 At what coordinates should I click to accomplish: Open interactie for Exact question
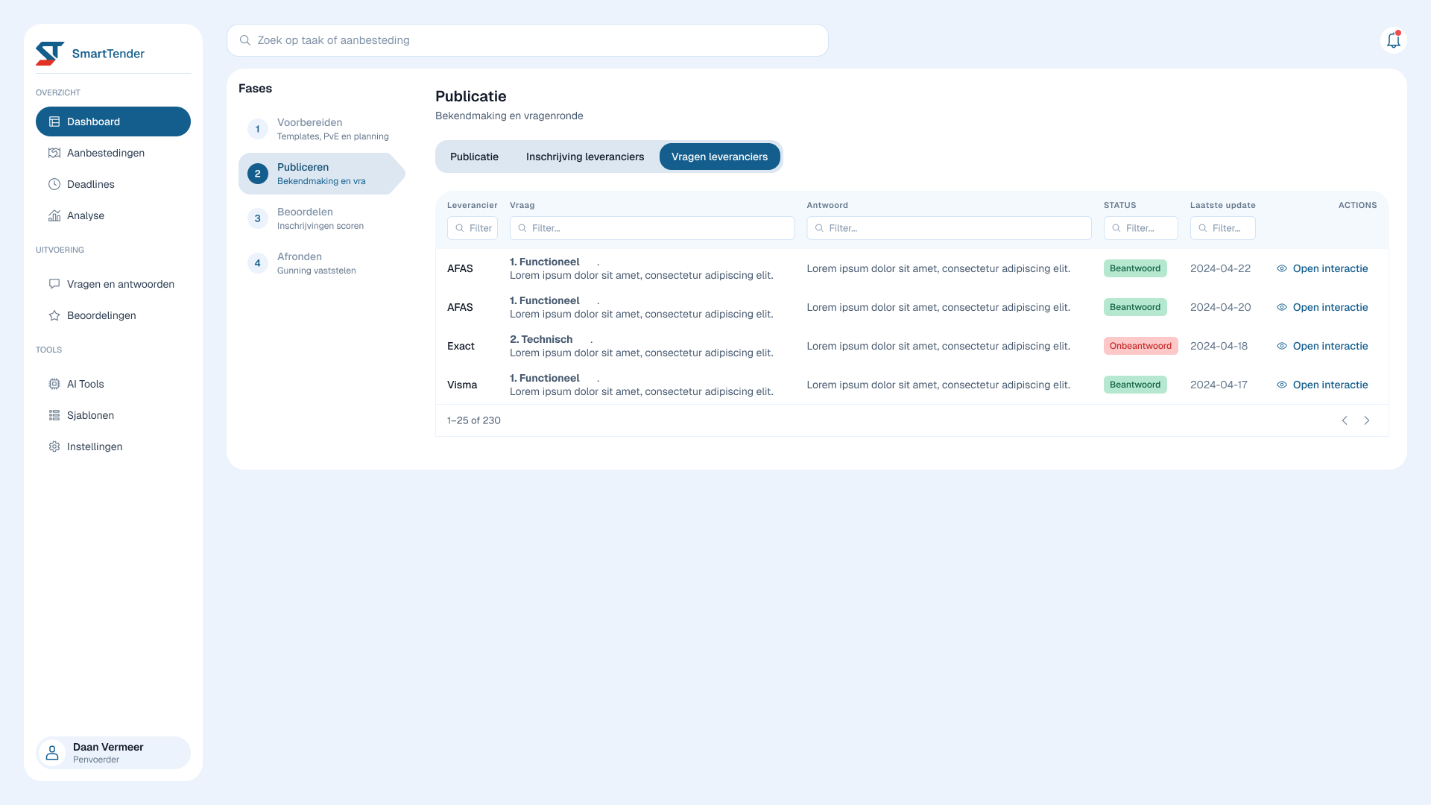point(1322,346)
